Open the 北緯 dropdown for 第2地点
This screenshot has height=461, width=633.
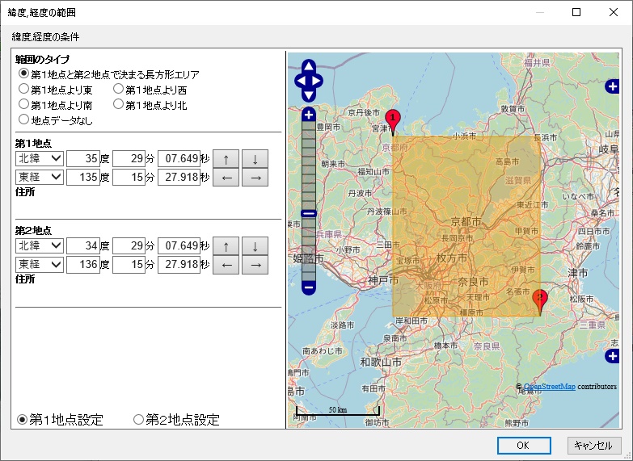click(x=39, y=245)
